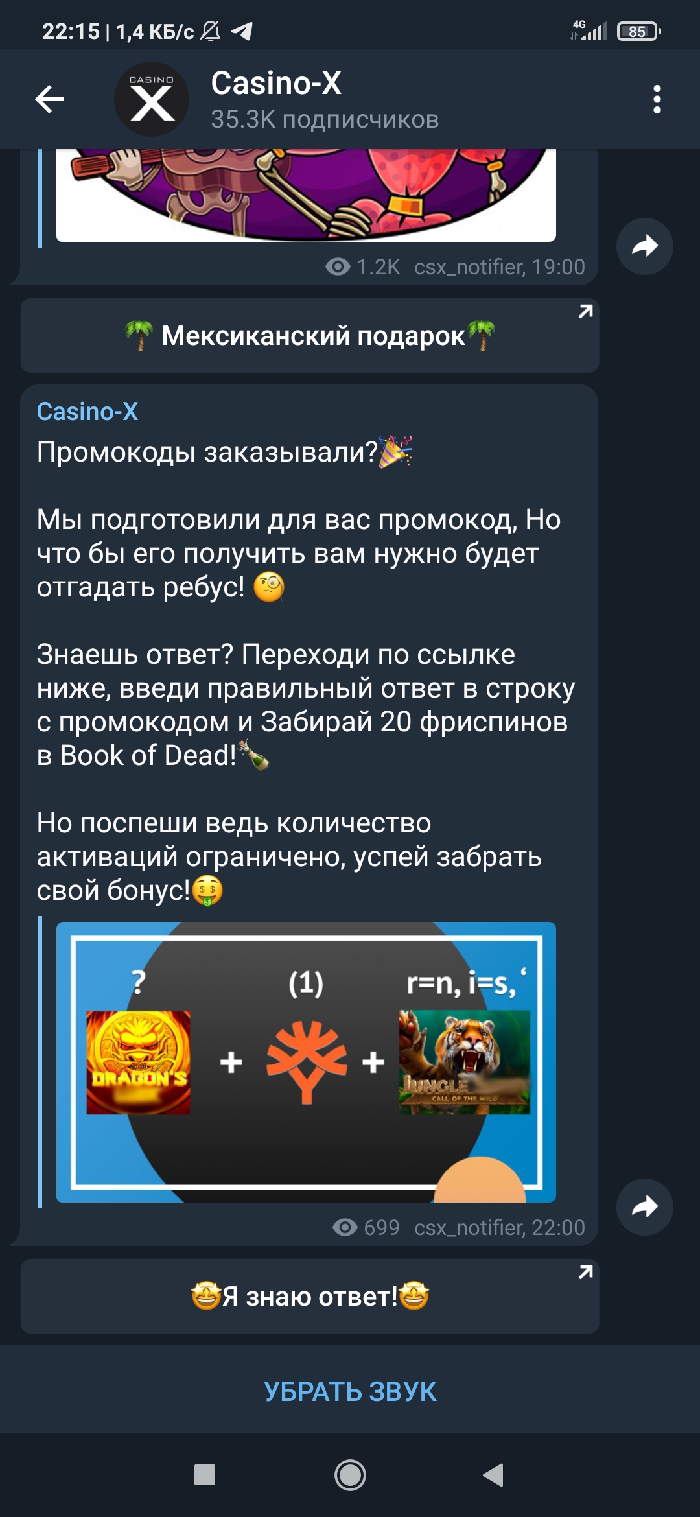
Task: Tap external link arrow on Я знаю ответ
Action: 585,1273
